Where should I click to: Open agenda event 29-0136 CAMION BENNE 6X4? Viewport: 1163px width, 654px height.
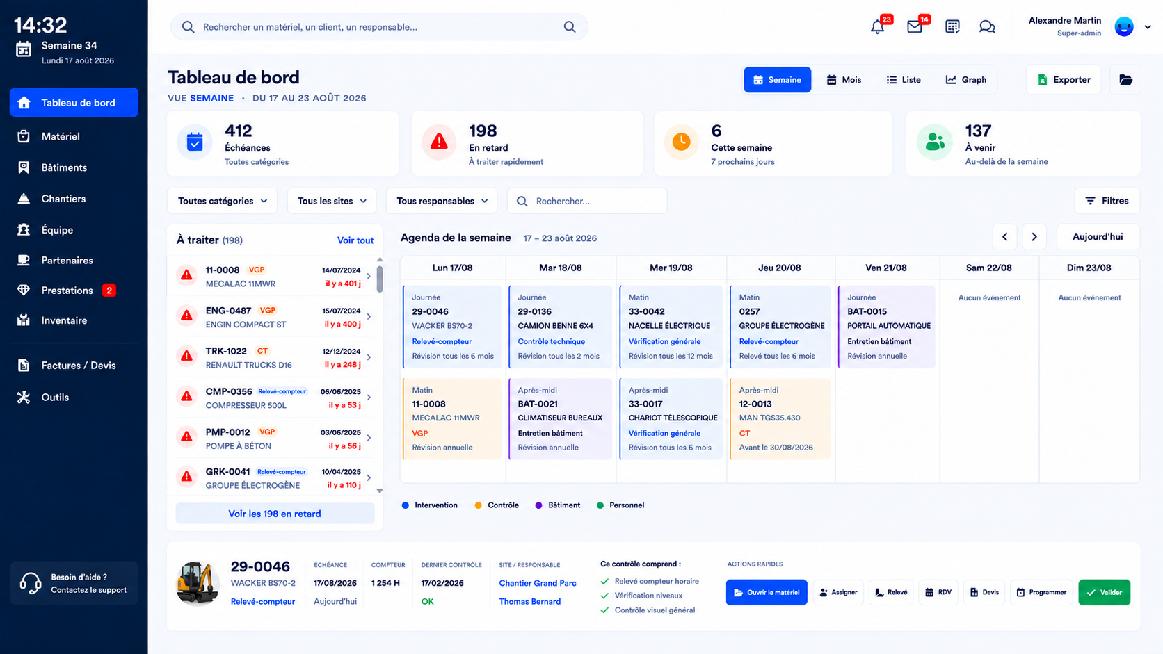point(560,327)
